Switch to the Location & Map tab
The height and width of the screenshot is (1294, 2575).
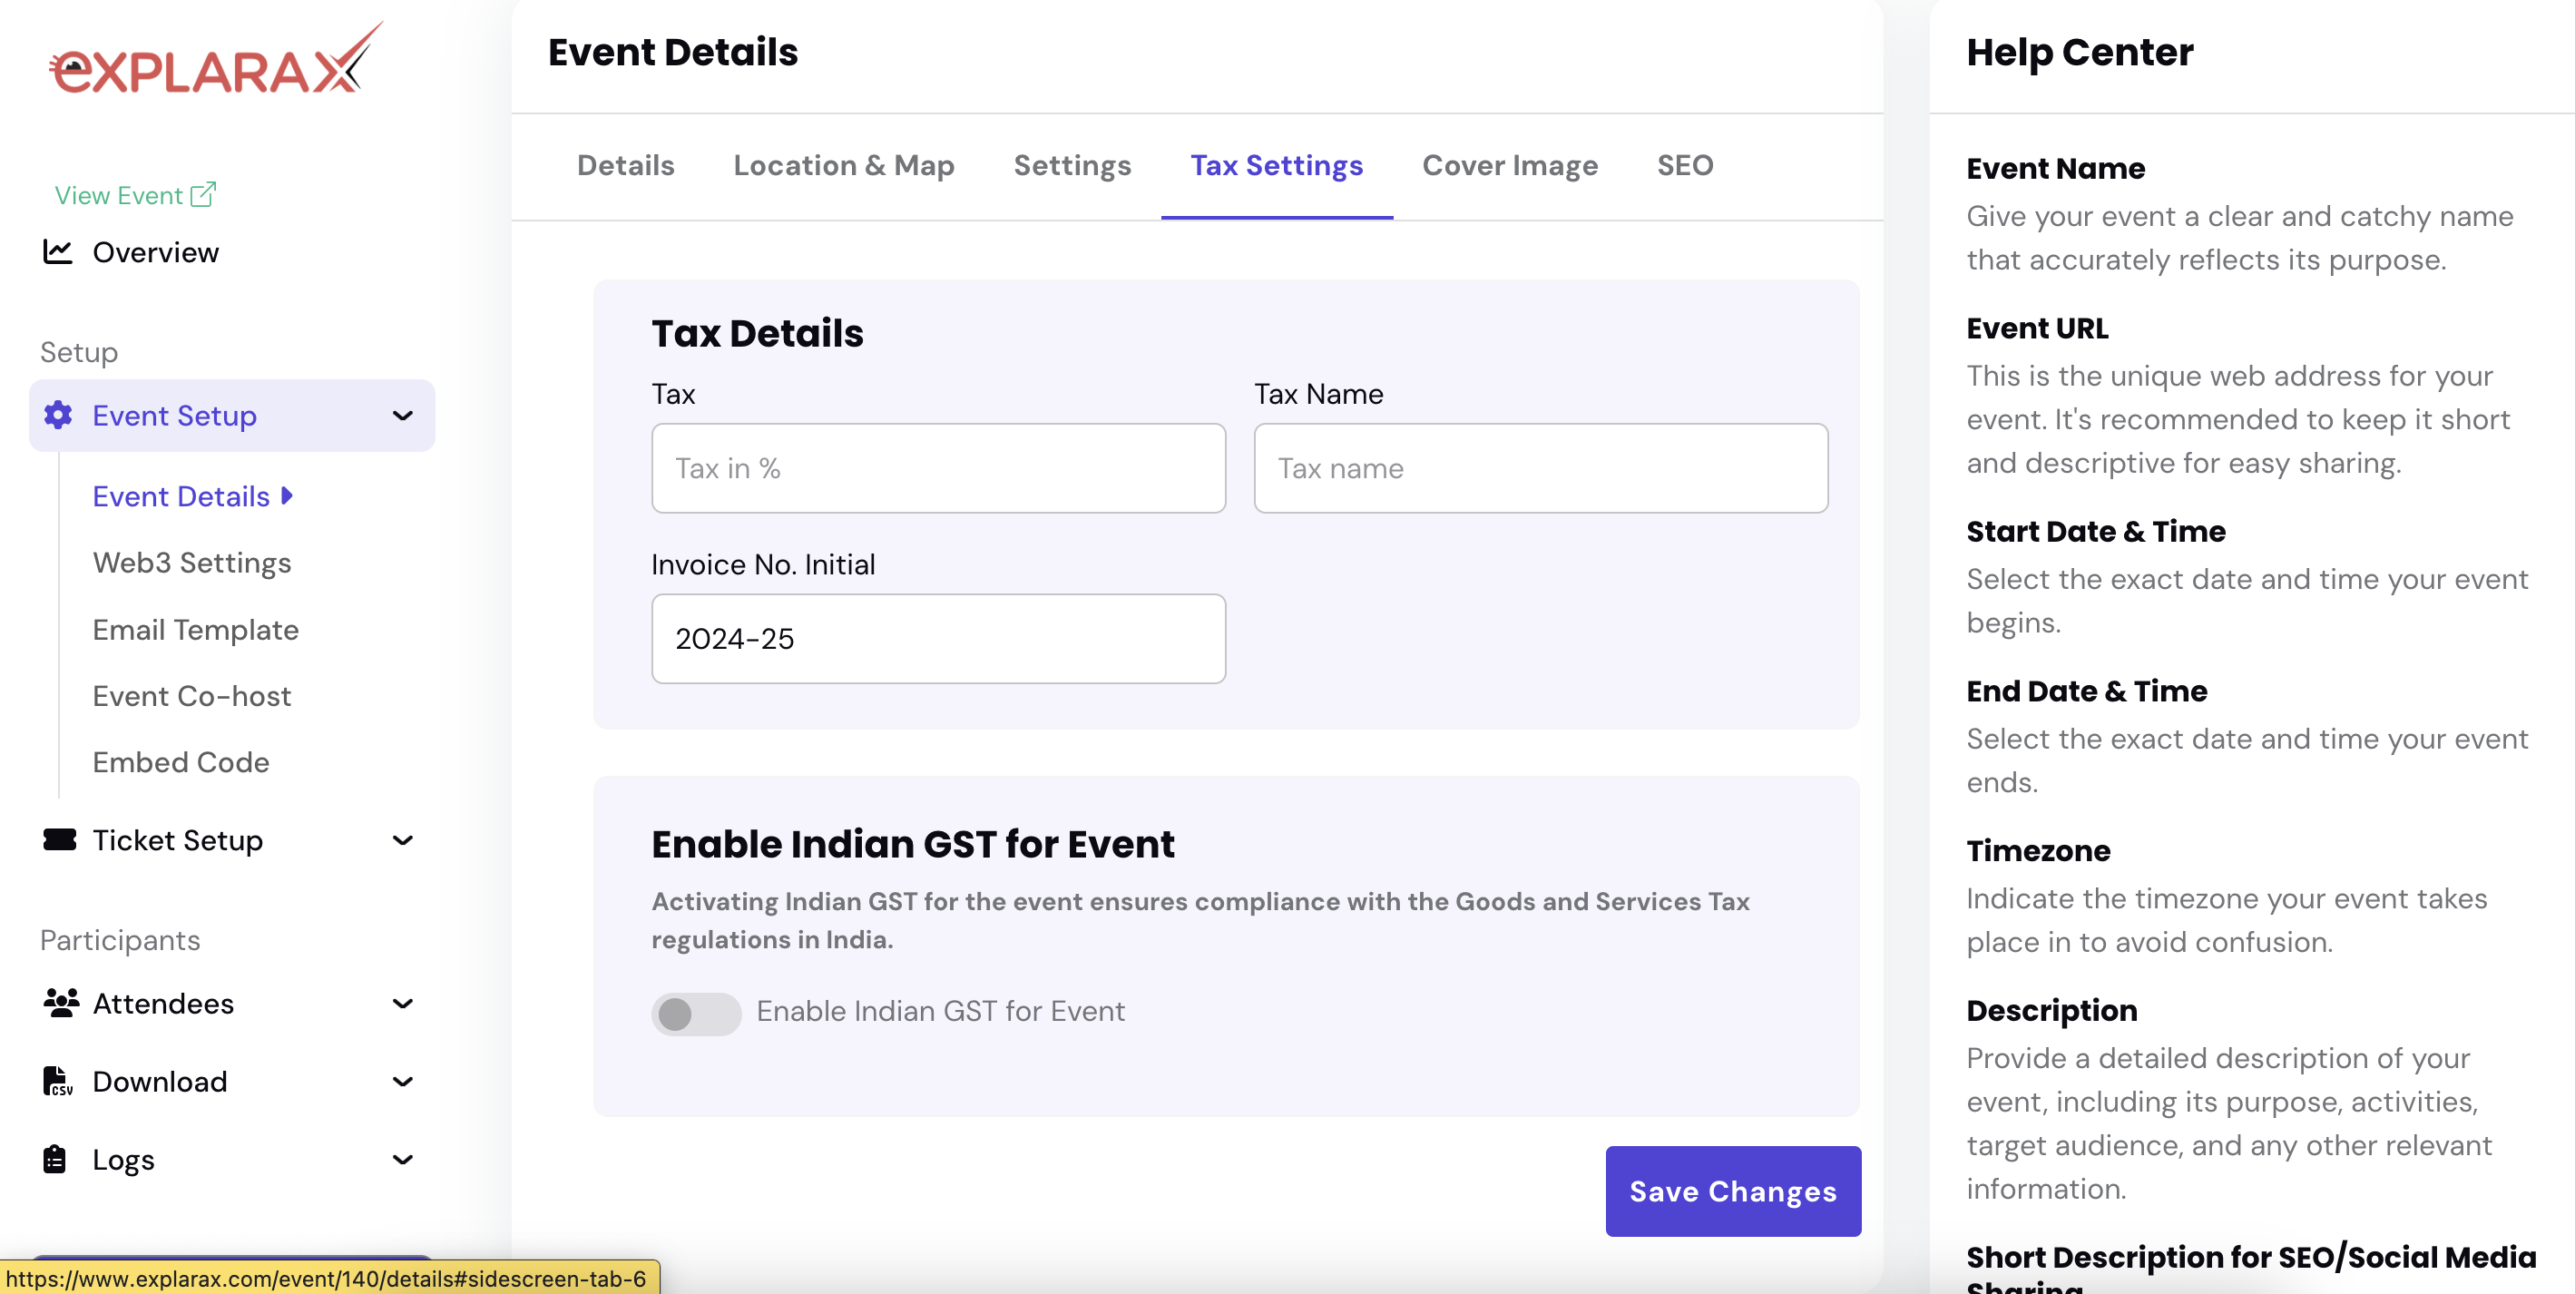pyautogui.click(x=844, y=165)
